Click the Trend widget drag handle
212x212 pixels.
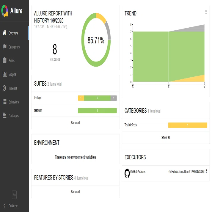pyautogui.click(x=206, y=12)
